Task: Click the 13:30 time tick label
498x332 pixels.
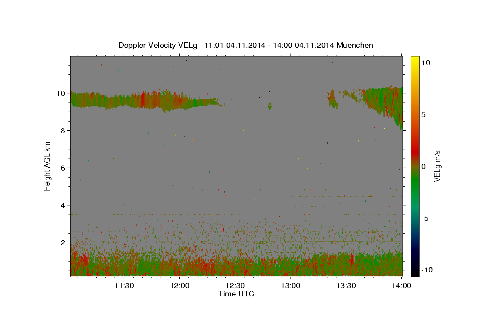Action: pos(346,286)
